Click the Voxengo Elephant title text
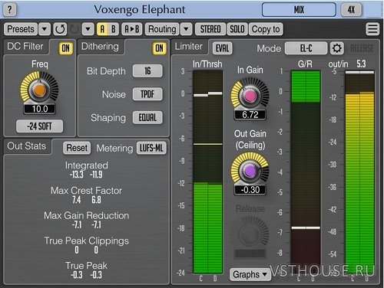 (140, 10)
